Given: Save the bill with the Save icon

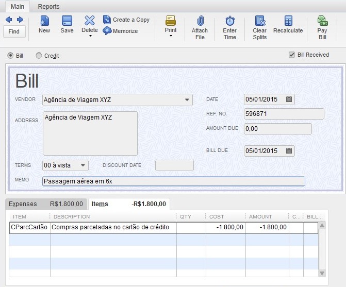Looking at the screenshot, I should point(67,21).
